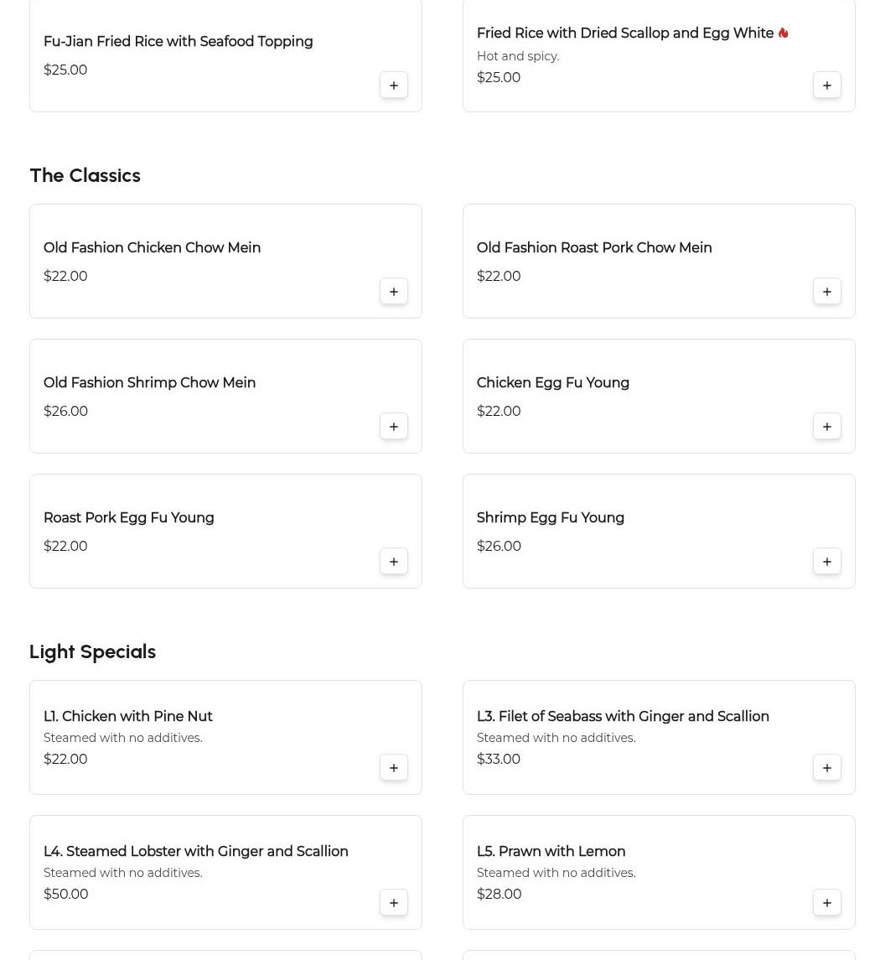This screenshot has width=880, height=960.
Task: Add Roast Pork Egg Fu Young
Action: tap(394, 562)
